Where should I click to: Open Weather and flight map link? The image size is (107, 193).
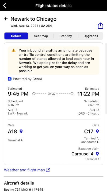click(24, 170)
